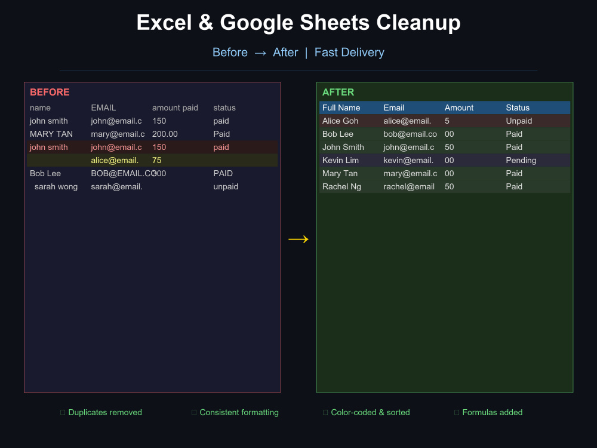Select the MARY TAN name cell
The width and height of the screenshot is (597, 448).
(x=51, y=134)
